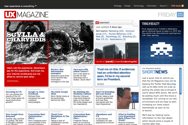Click the SHORTNEWS heading
The height and width of the screenshot is (125, 188).
point(155,72)
